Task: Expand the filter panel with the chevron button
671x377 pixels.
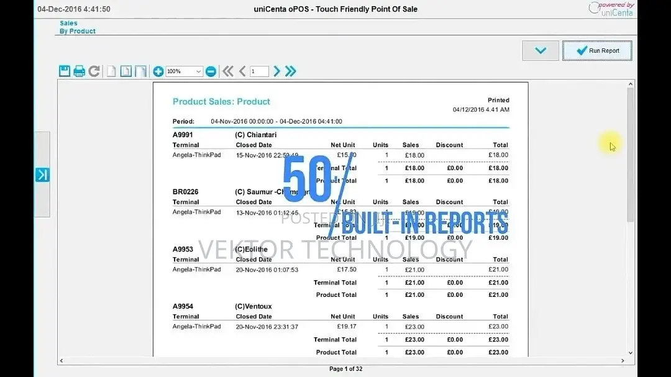Action: tap(541, 50)
